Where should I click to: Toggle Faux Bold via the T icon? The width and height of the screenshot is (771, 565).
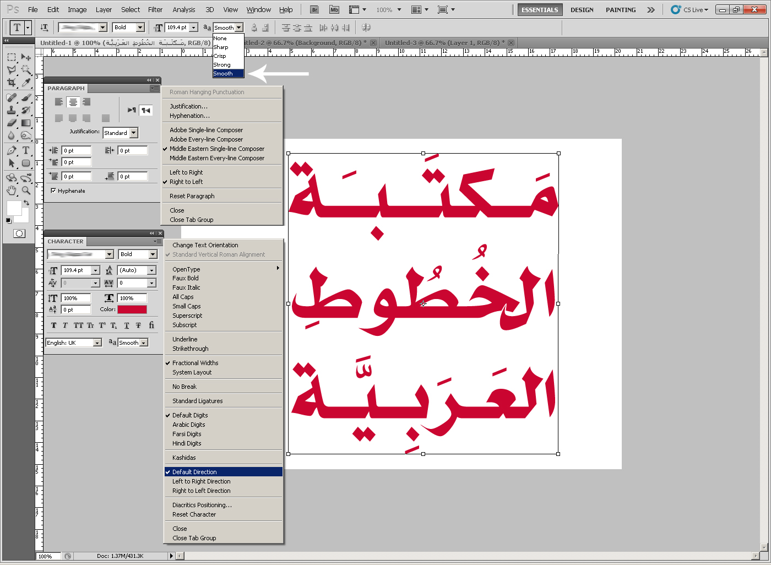pyautogui.click(x=53, y=325)
